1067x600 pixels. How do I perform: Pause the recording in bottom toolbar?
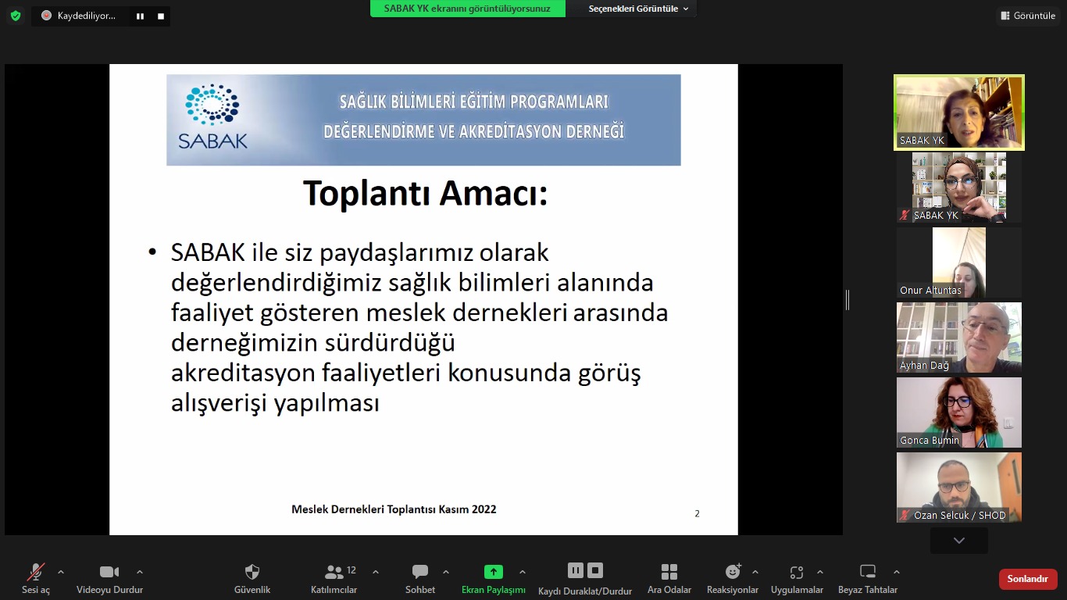coord(576,570)
